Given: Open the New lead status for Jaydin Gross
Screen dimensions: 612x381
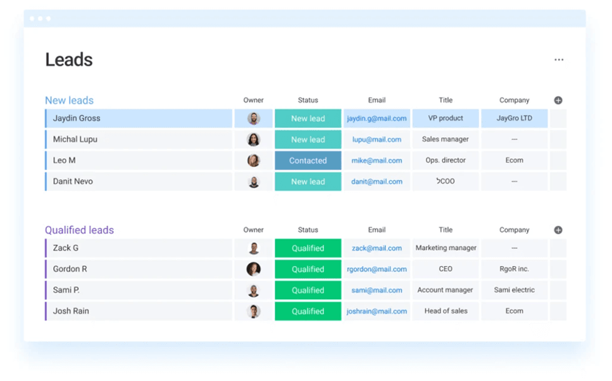Looking at the screenshot, I should click(x=308, y=118).
